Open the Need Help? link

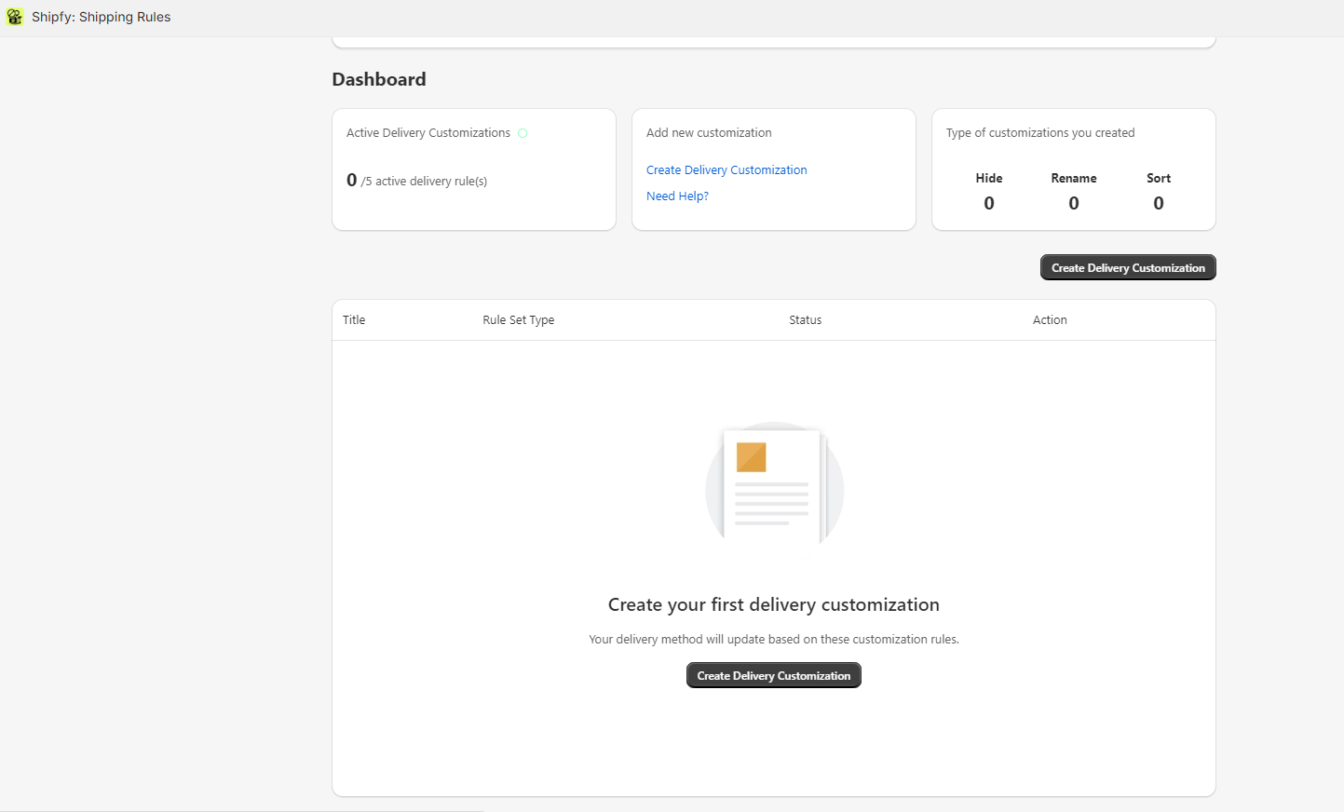[x=677, y=196]
